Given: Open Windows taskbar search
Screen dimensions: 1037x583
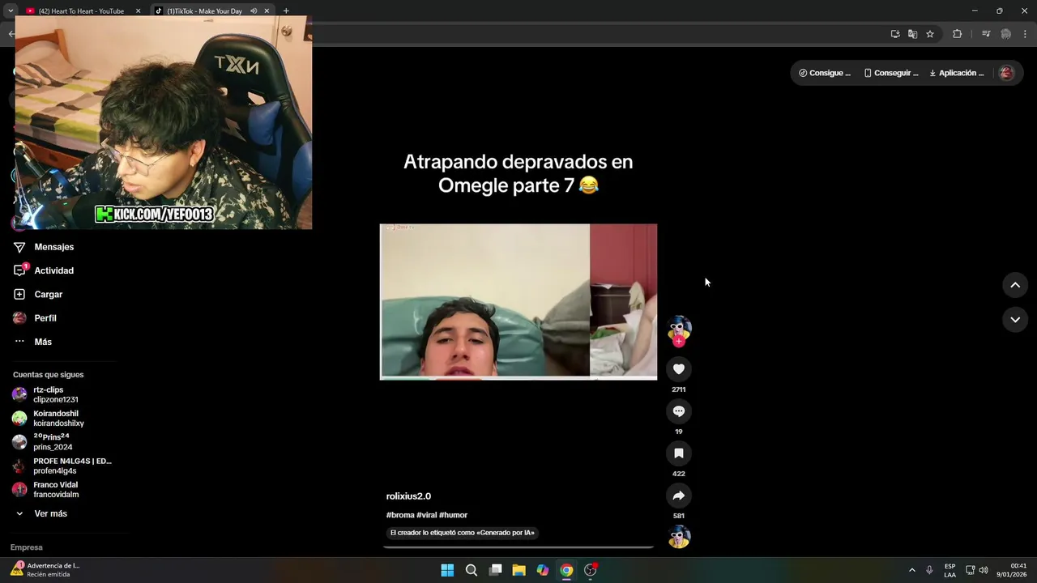Looking at the screenshot, I should 471,570.
